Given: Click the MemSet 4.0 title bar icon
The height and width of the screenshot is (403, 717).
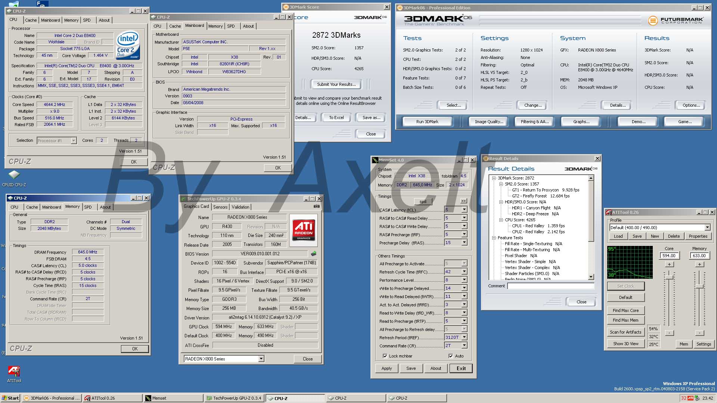Looking at the screenshot, I should pos(375,160).
